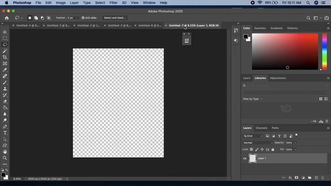This screenshot has height=186, width=331.
Task: Toggle lock image pixels brush icon
Action: pyautogui.click(x=257, y=149)
